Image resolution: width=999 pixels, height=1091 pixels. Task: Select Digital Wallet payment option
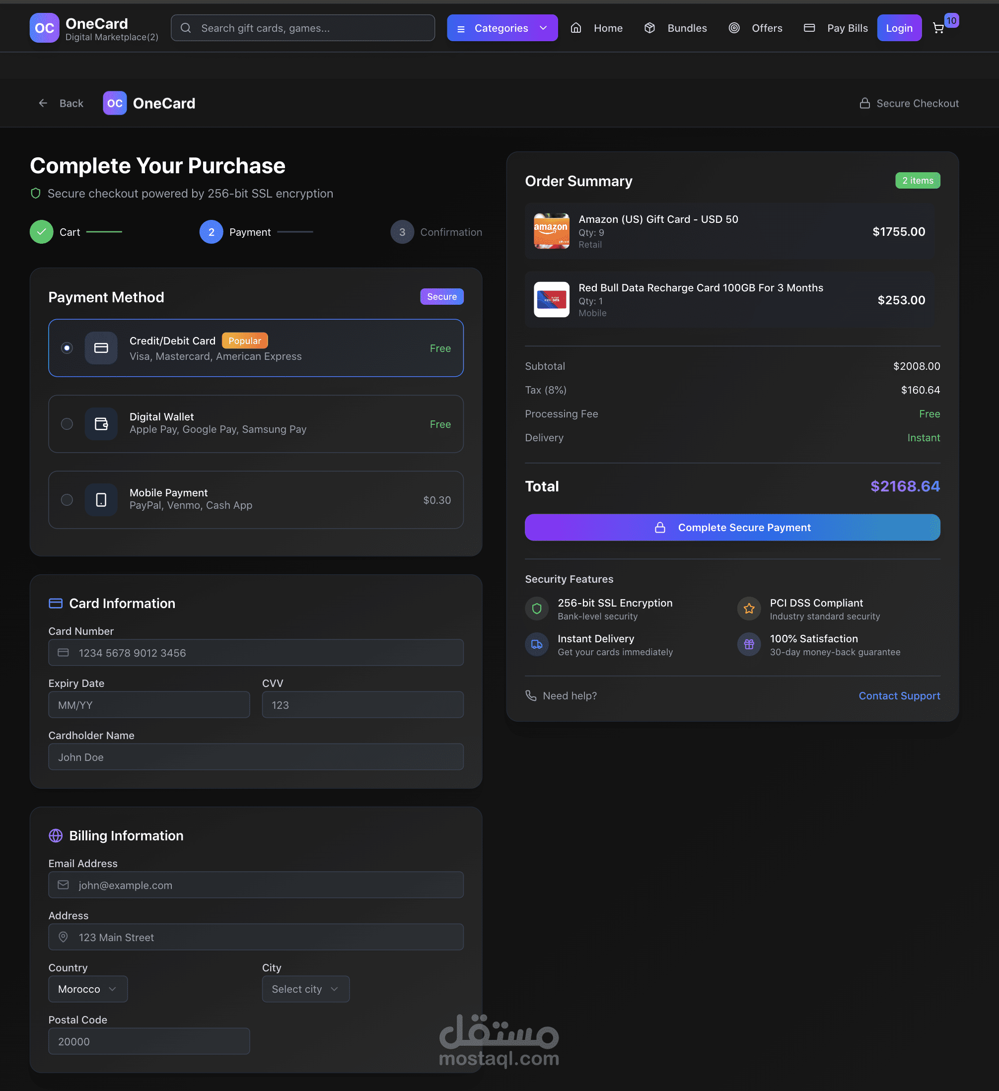tap(67, 424)
